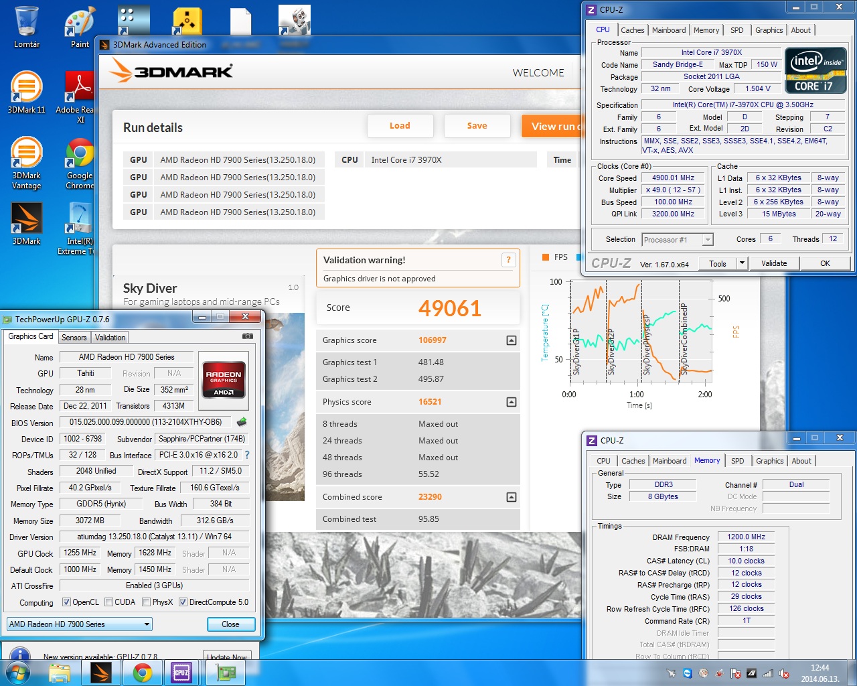Image resolution: width=857 pixels, height=686 pixels.
Task: Collapse the Combined score section
Action: tap(512, 497)
